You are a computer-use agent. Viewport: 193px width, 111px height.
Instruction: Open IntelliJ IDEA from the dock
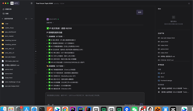coord(88,109)
